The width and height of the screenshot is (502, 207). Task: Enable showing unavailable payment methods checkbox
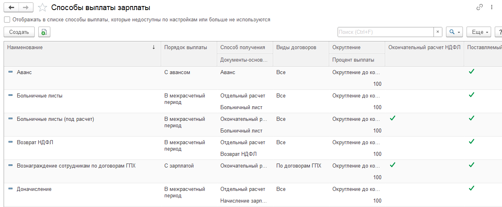(7, 19)
